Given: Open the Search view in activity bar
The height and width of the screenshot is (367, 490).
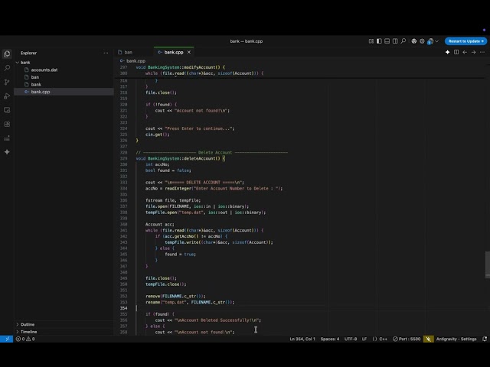Looking at the screenshot, I should [7, 68].
